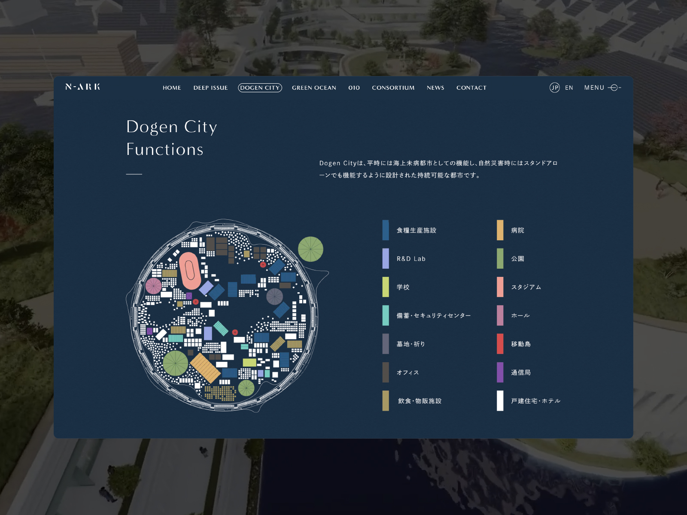Viewport: 687px width, 515px height.
Task: Open the CONTACT link
Action: tap(471, 88)
